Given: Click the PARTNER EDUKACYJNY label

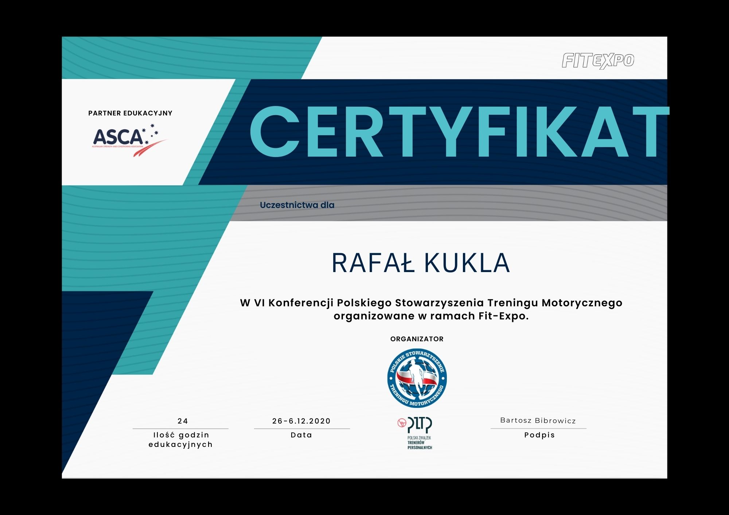Looking at the screenshot, I should (130, 113).
